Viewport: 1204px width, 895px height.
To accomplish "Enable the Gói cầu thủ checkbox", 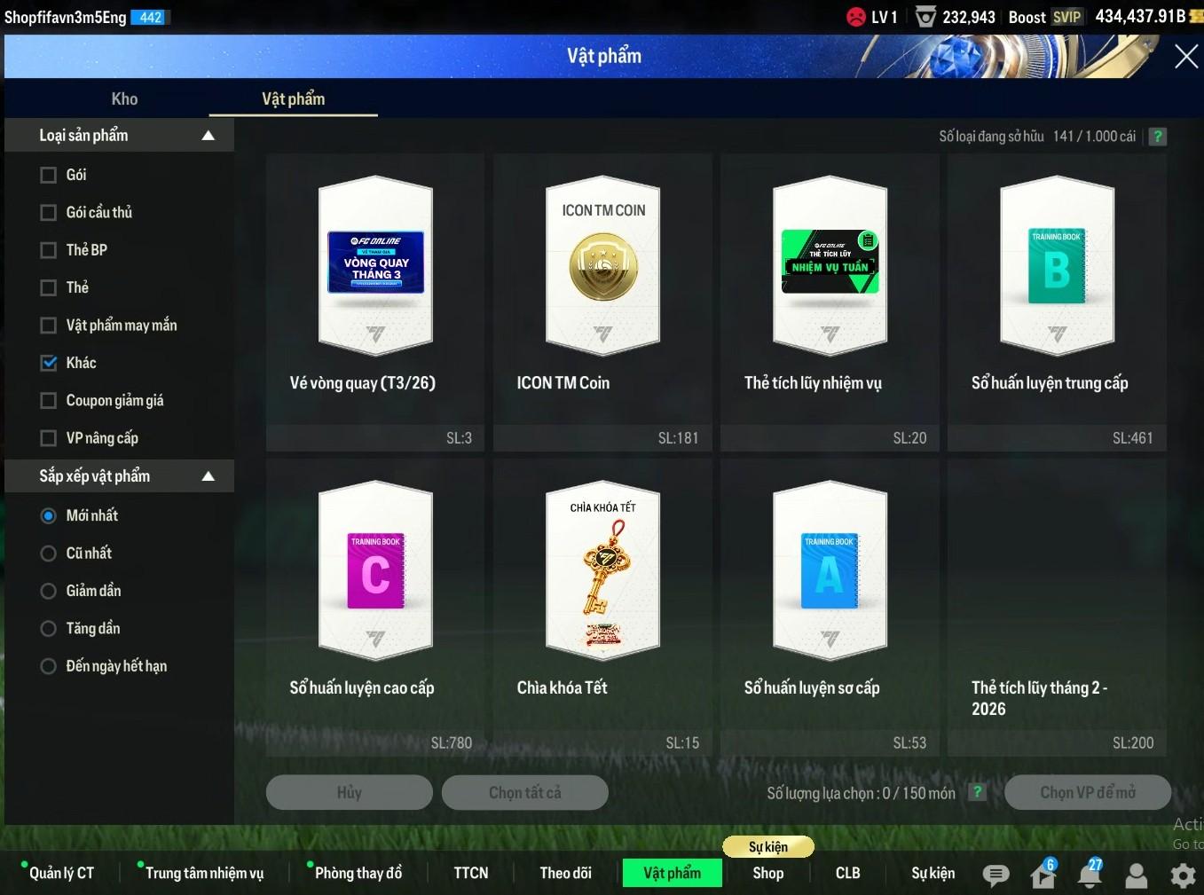I will (49, 213).
